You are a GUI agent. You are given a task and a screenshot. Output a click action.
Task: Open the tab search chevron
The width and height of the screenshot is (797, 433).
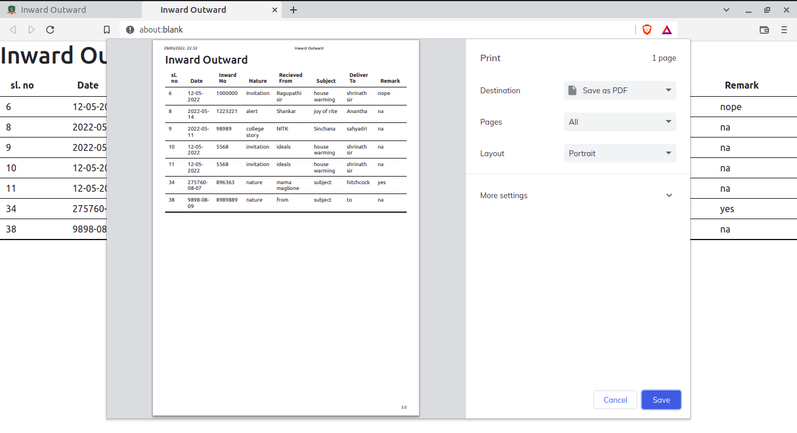[x=726, y=10]
